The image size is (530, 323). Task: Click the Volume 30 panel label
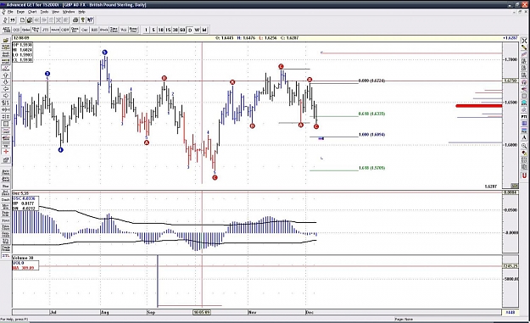23,258
